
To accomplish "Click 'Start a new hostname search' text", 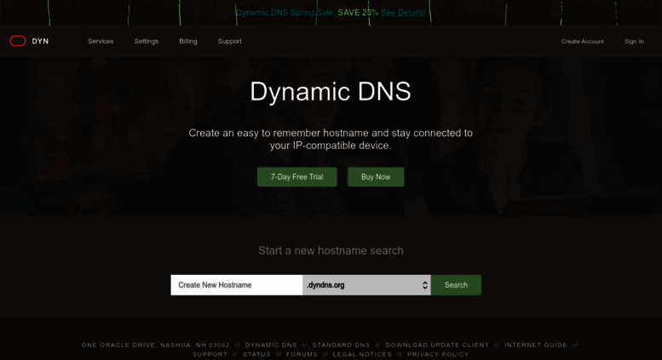I will coord(331,251).
